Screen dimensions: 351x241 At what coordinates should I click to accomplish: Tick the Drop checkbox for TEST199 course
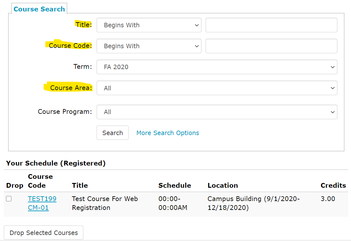tap(9, 199)
